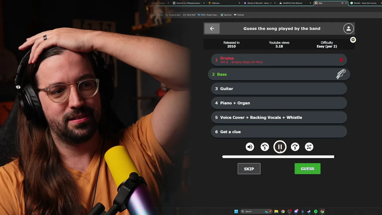Click the SKIP button
This screenshot has height=215, width=382.
coord(249,169)
